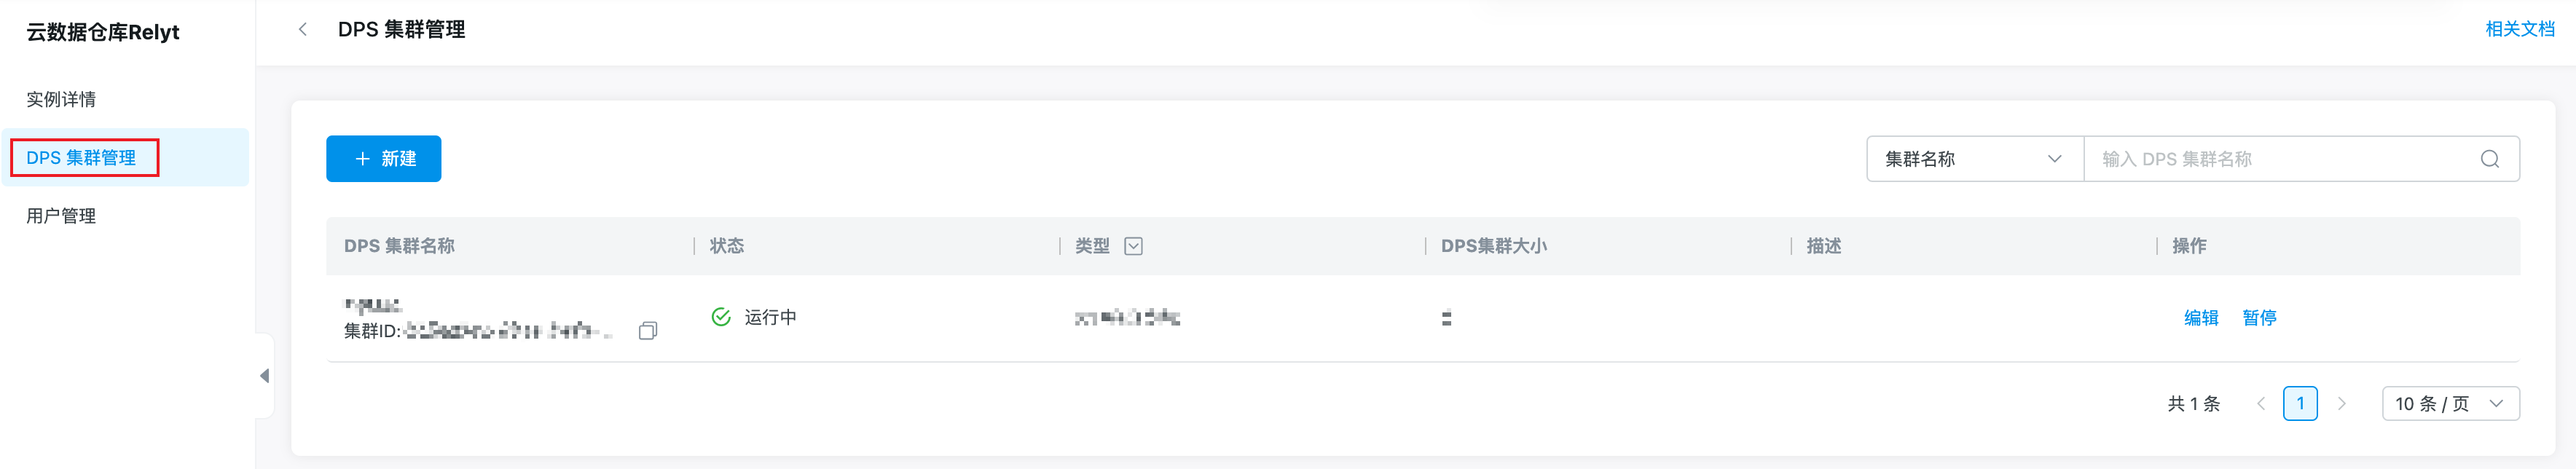The height and width of the screenshot is (469, 2576).
Task: Go to the next page arrow
Action: coord(2341,404)
